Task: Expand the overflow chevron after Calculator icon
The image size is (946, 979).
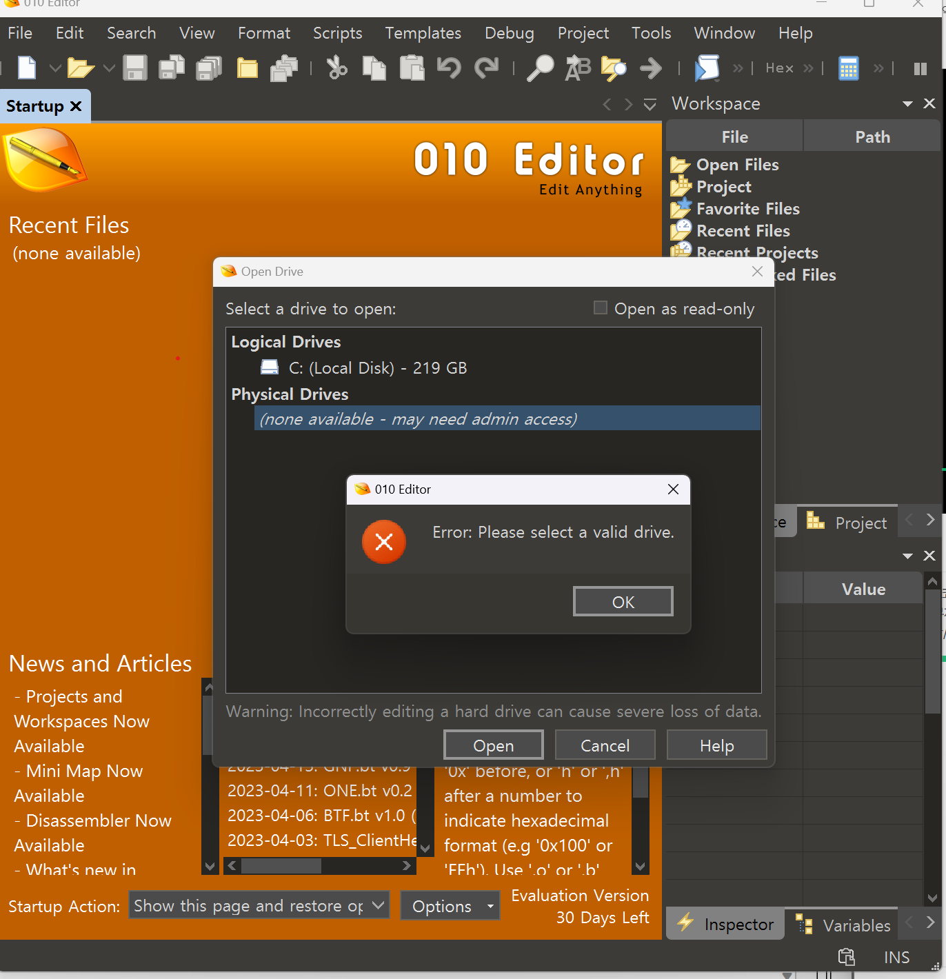Action: (x=878, y=68)
